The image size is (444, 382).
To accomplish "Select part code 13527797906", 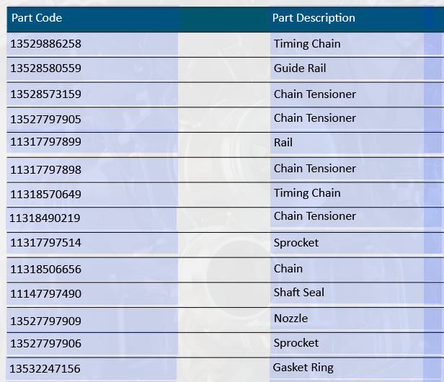I will pyautogui.click(x=46, y=344).
